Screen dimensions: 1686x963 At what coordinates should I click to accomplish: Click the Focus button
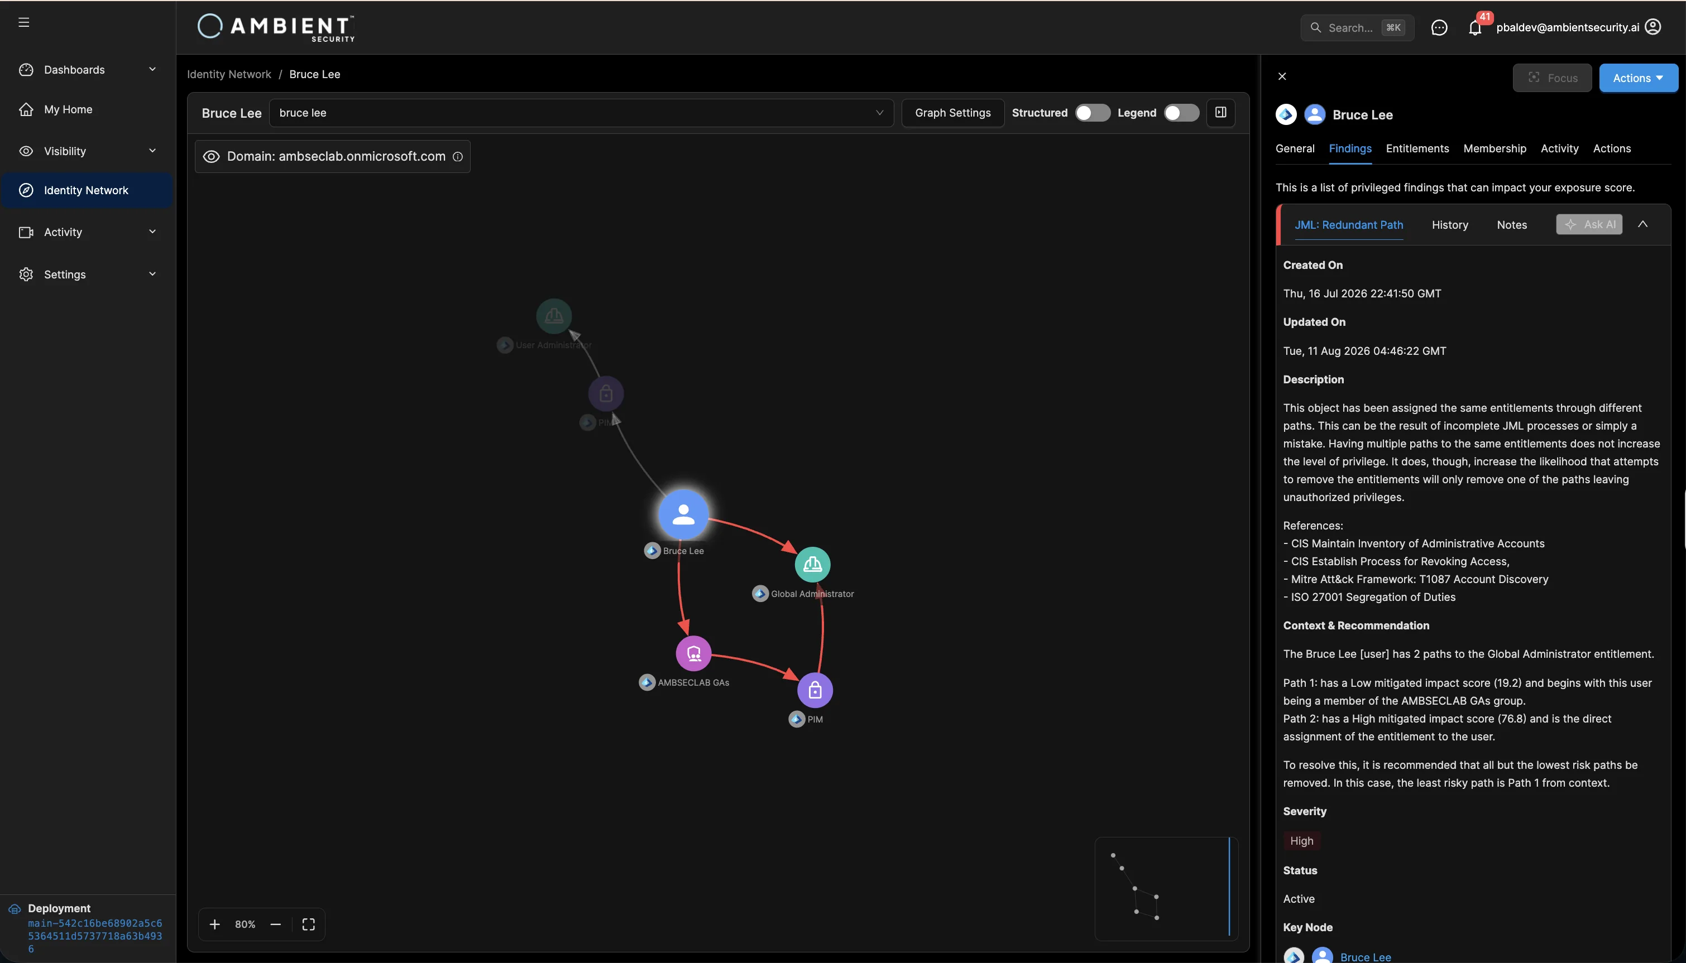pos(1553,78)
